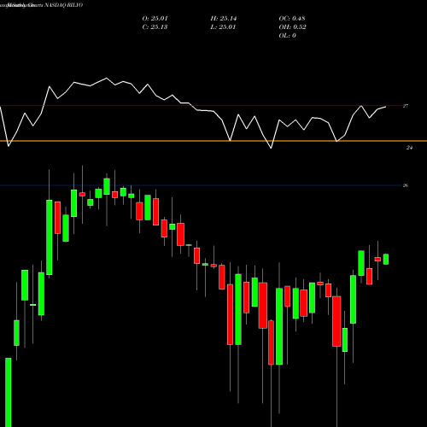
Task: Click the high price value H: 25.14
Action: tap(224, 19)
